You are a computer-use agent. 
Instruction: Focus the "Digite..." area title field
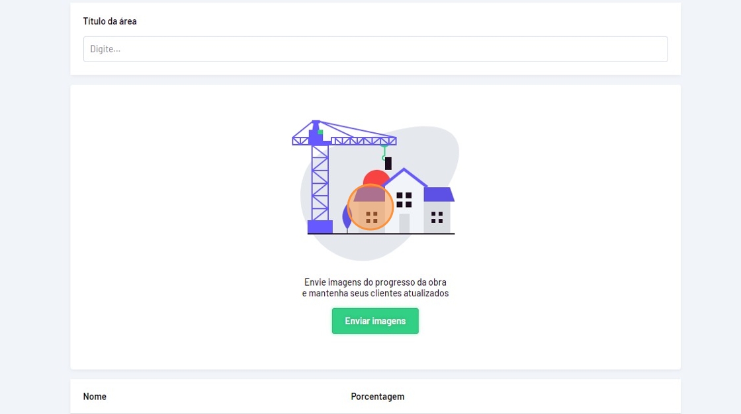coord(375,49)
